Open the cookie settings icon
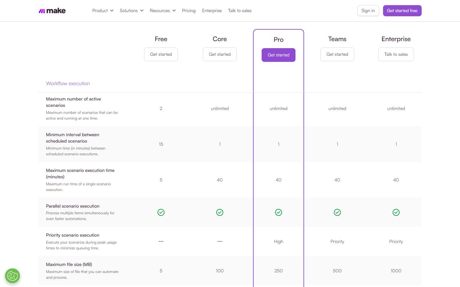460x287 pixels. [x=12, y=276]
